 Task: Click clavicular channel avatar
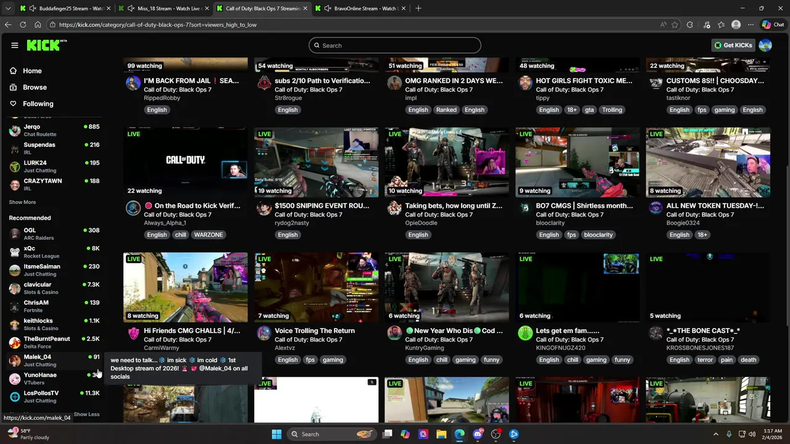coord(15,288)
